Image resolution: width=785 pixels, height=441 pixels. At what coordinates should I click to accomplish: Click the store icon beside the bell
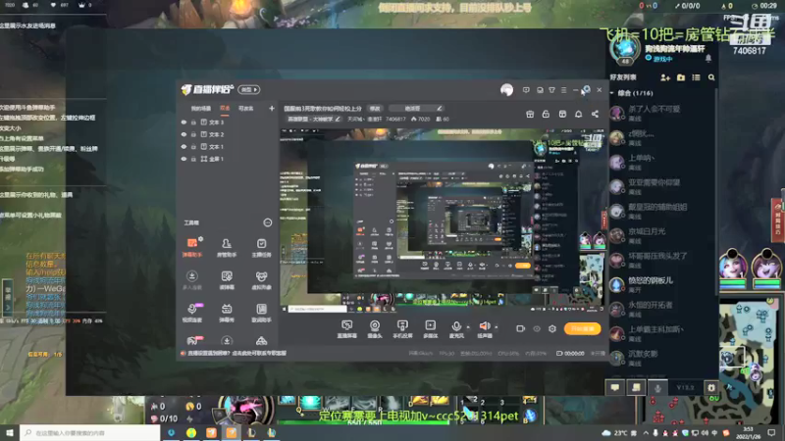562,114
